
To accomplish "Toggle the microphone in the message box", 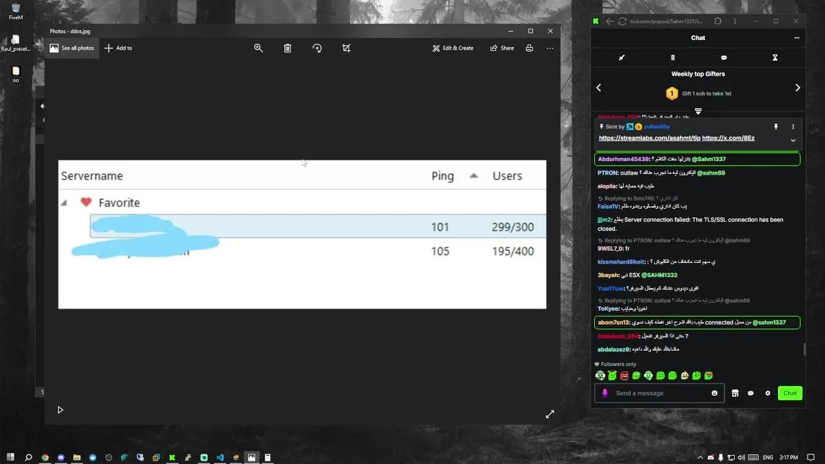I will 604,392.
